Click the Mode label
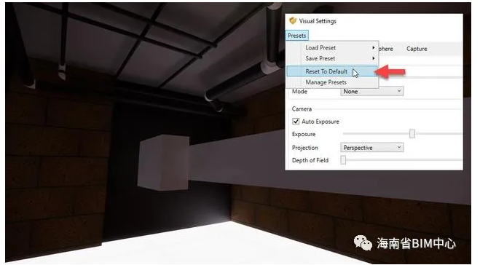The height and width of the screenshot is (265, 480). (x=299, y=92)
